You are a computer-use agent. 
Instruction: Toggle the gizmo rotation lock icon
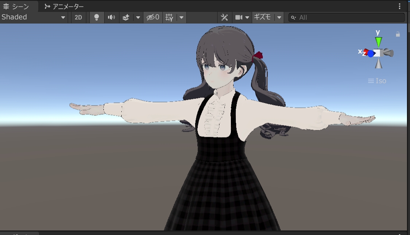(x=398, y=34)
